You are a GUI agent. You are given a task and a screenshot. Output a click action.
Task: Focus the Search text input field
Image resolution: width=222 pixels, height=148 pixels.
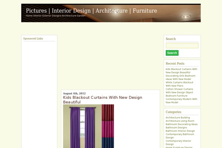pos(182,46)
